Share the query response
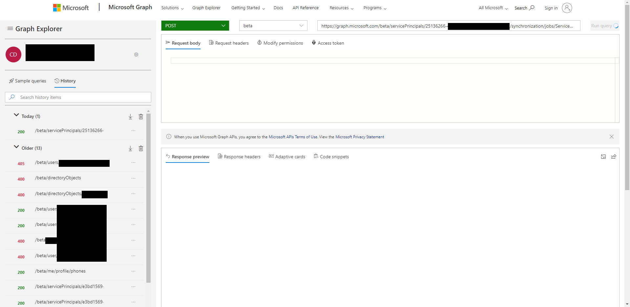The image size is (630, 307). (x=614, y=157)
